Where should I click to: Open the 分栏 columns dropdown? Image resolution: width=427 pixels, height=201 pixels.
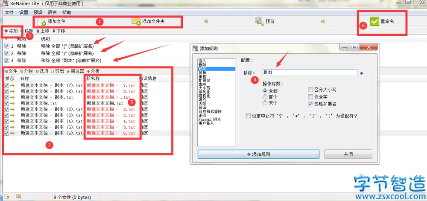26,71
